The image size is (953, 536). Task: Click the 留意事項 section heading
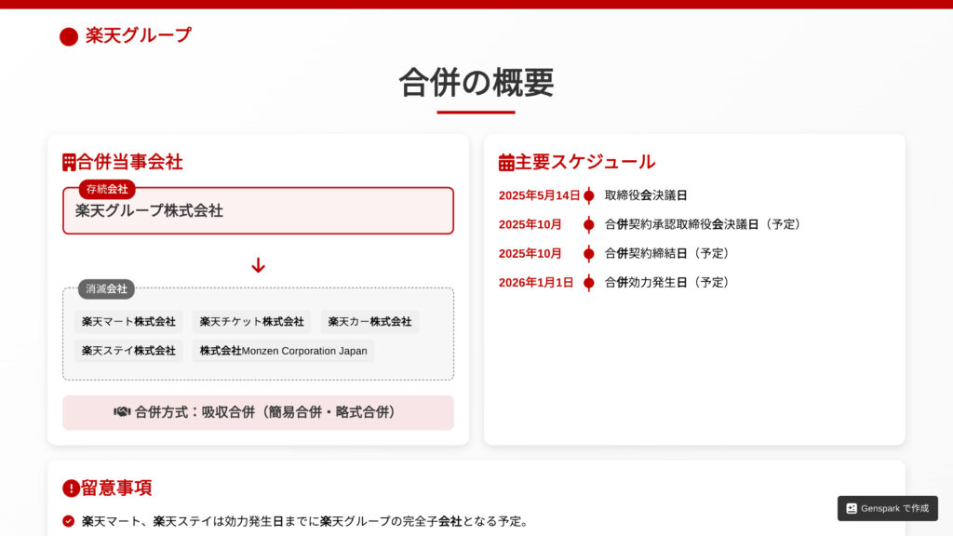click(116, 488)
